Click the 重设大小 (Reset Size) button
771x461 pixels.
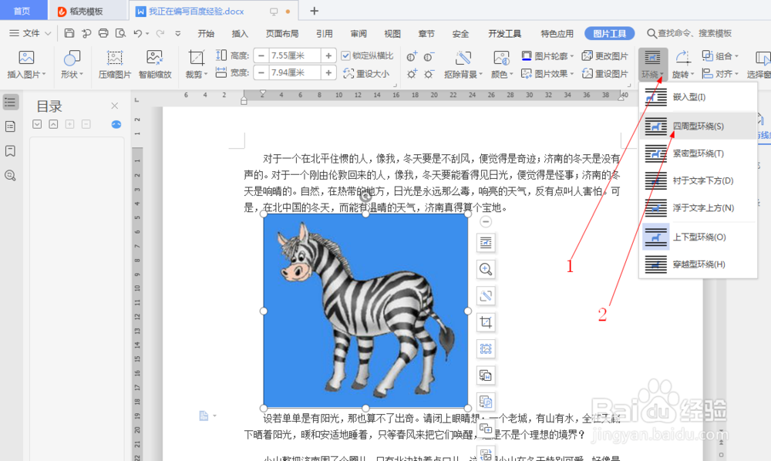click(366, 74)
